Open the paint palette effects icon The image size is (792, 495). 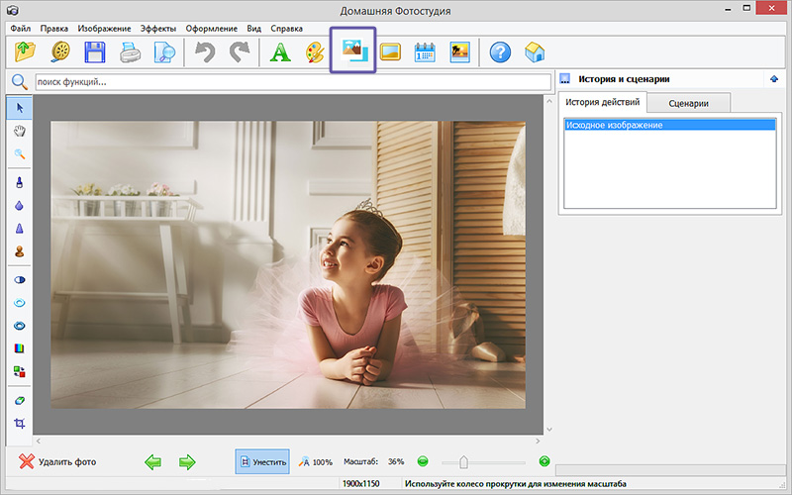pos(315,52)
